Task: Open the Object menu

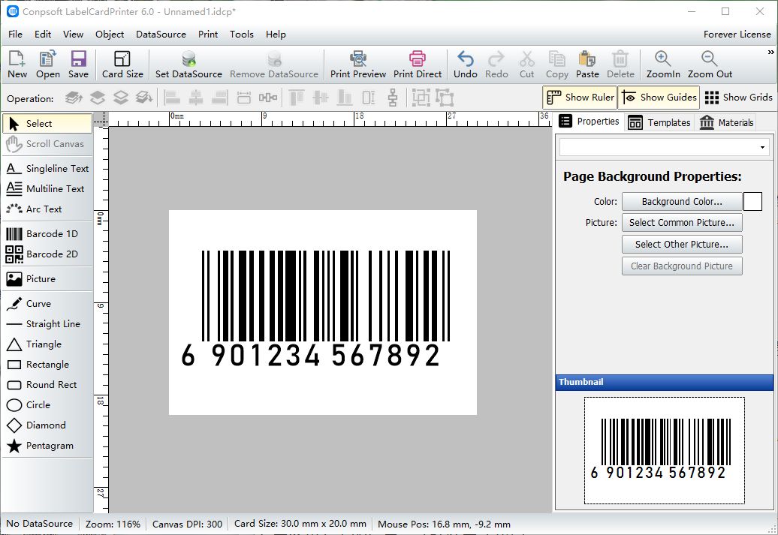Action: coord(110,35)
